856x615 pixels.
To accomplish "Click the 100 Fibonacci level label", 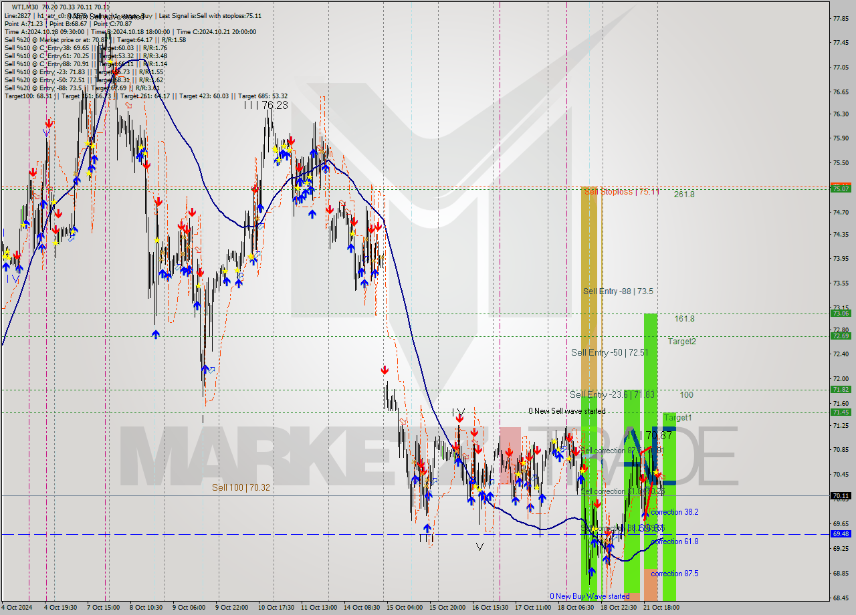I will coord(687,395).
